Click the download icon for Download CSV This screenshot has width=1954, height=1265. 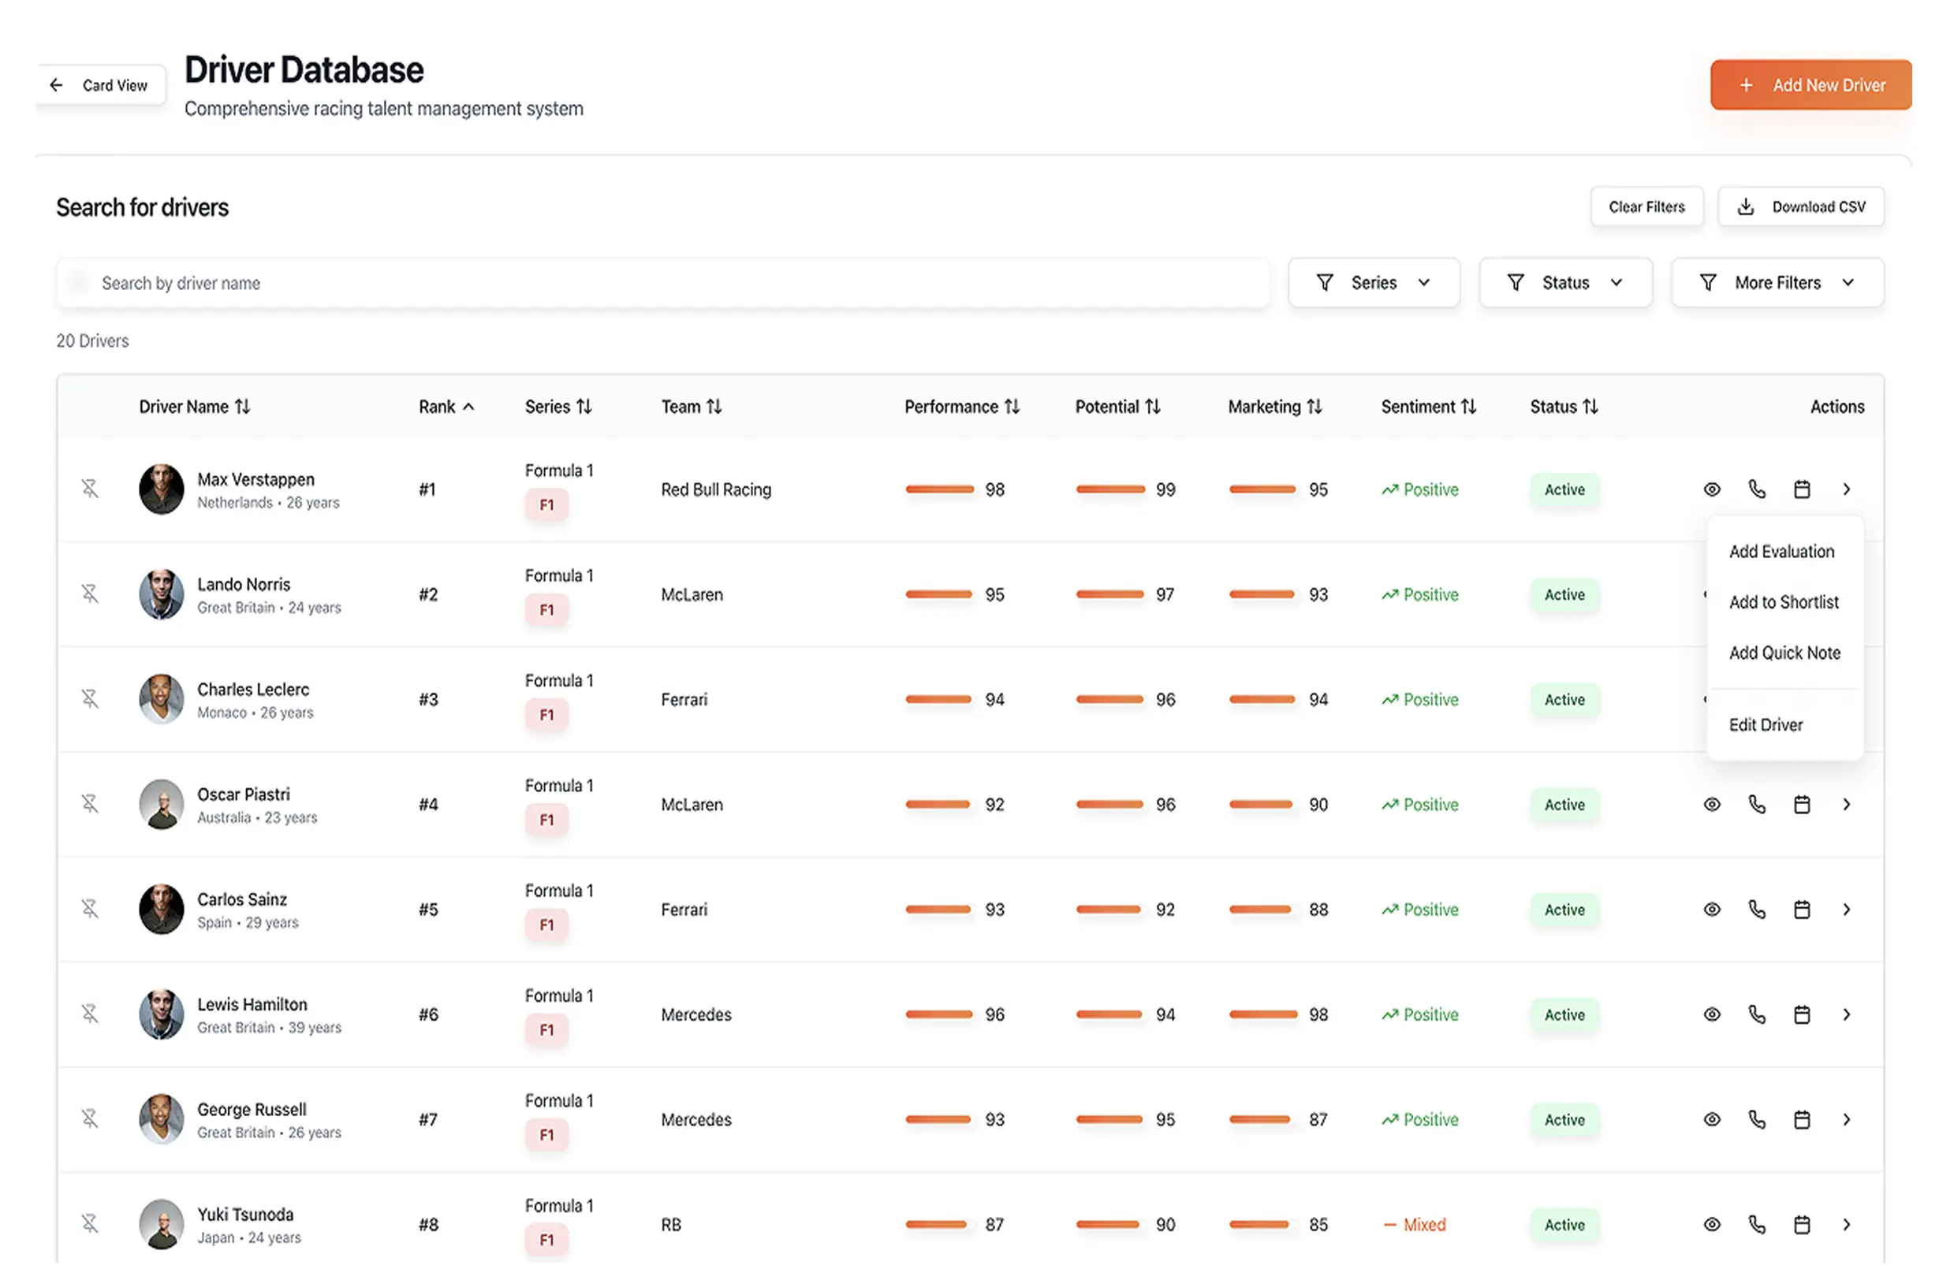coord(1746,206)
